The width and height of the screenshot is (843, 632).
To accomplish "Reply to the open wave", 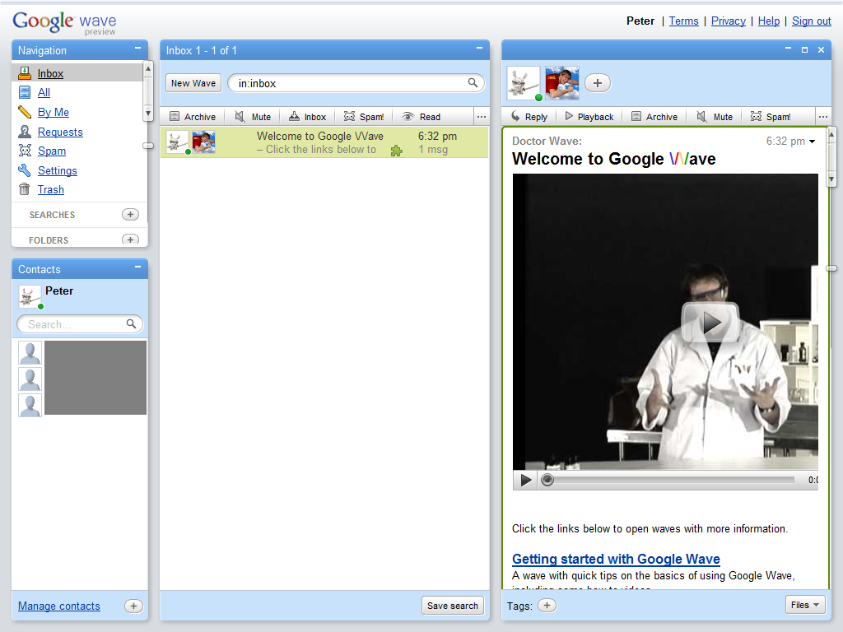I will coord(529,117).
